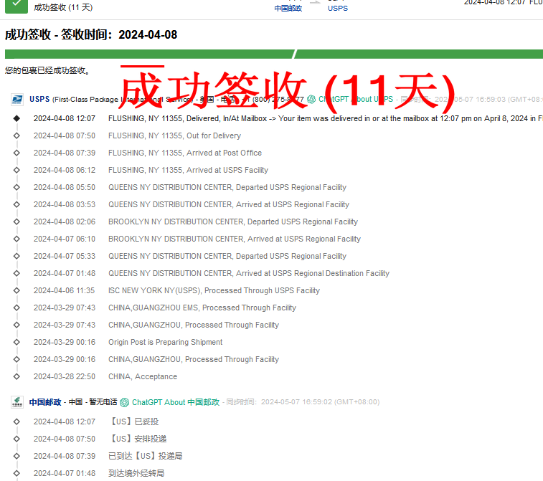Click the USPS eagle logo icon

17,100
